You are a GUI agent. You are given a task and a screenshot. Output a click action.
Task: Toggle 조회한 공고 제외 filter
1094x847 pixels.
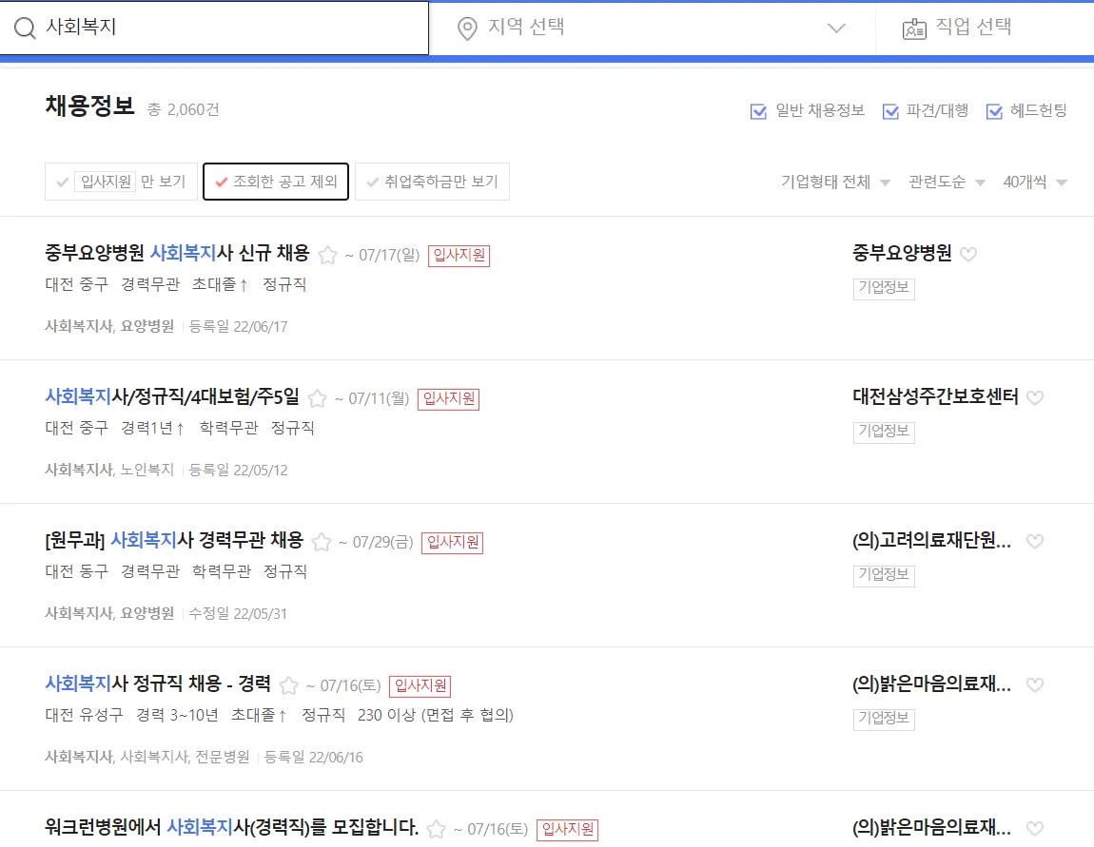click(x=276, y=182)
